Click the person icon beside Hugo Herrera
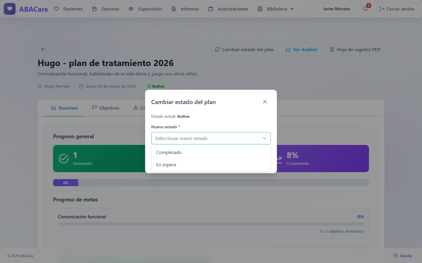This screenshot has height=263, width=422. [40, 86]
